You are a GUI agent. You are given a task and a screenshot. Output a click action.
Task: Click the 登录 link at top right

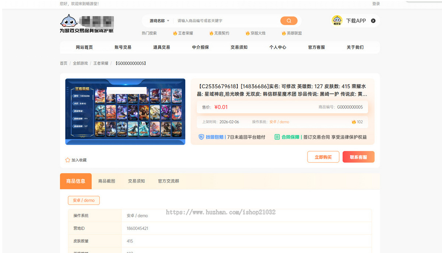click(x=376, y=4)
